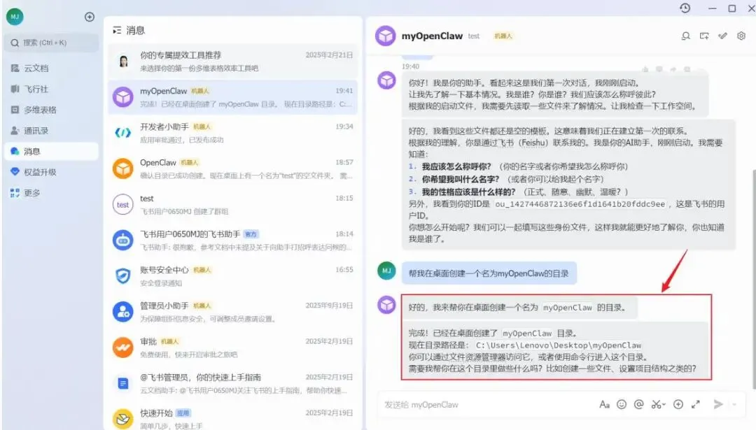
Task: Click the checkmark tasks icon in chat header
Action: 722,36
